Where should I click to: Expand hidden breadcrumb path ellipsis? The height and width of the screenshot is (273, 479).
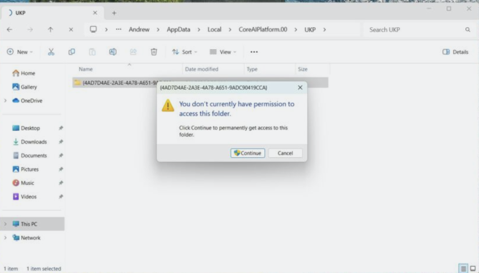[x=118, y=29]
